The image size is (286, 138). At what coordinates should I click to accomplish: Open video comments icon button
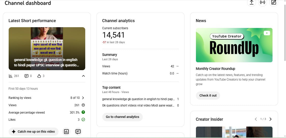[78, 132]
